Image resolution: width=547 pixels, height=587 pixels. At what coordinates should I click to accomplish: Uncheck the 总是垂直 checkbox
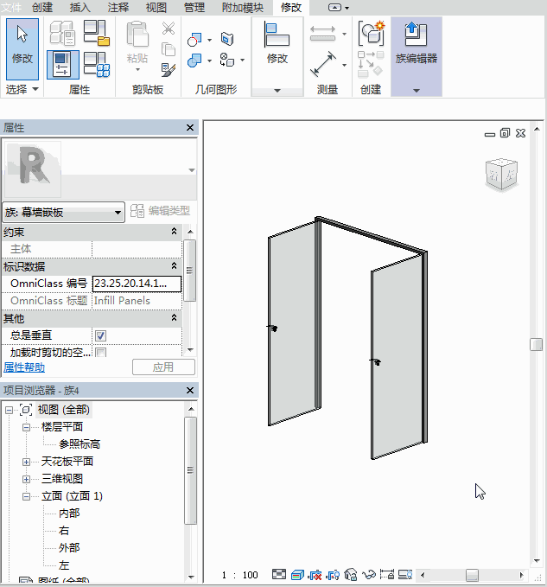pyautogui.click(x=100, y=335)
